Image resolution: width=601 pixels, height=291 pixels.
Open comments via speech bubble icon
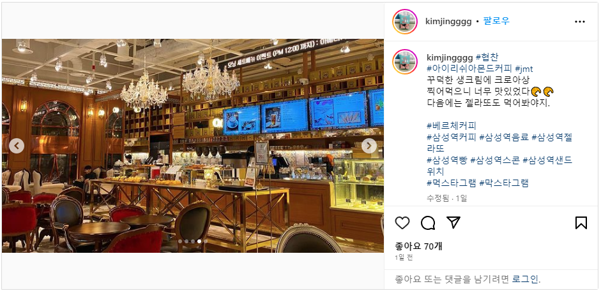(428, 223)
